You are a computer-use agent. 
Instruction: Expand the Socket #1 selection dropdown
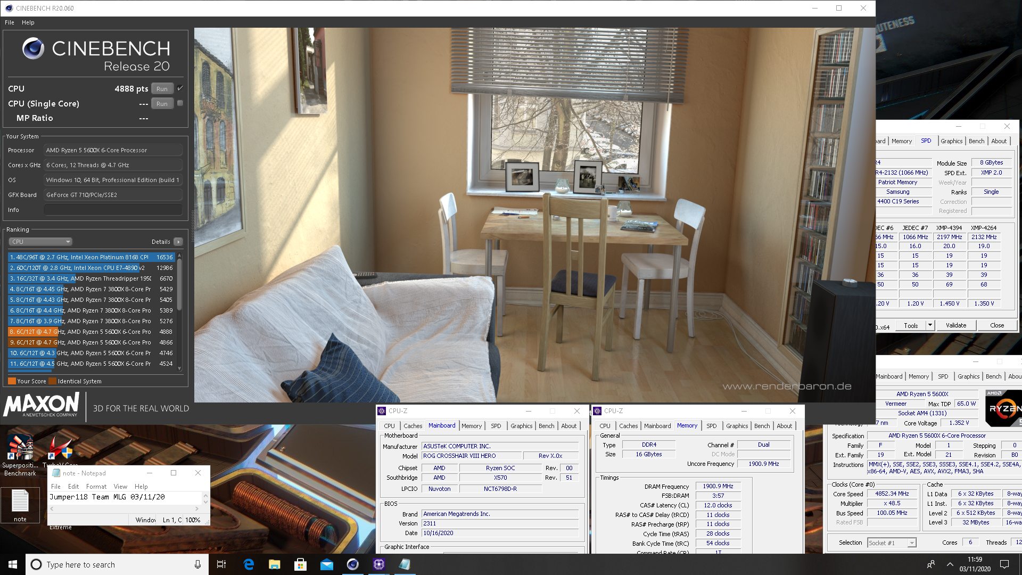click(912, 543)
